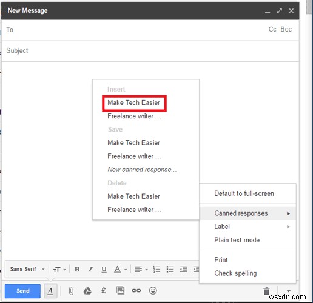Create a numbered list
Screen dimensions: 313x303
point(156,269)
